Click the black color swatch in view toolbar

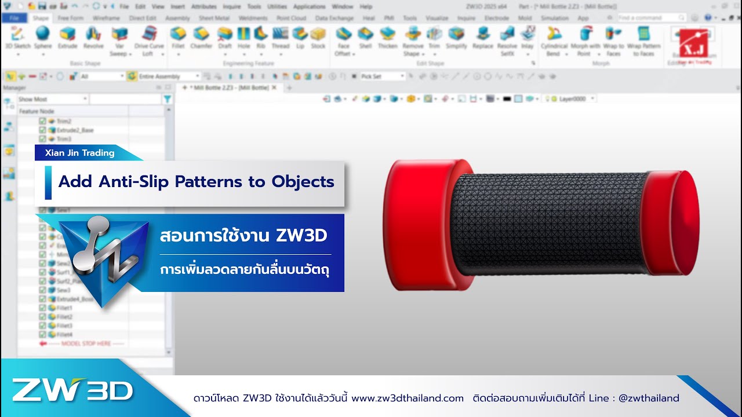coord(507,99)
